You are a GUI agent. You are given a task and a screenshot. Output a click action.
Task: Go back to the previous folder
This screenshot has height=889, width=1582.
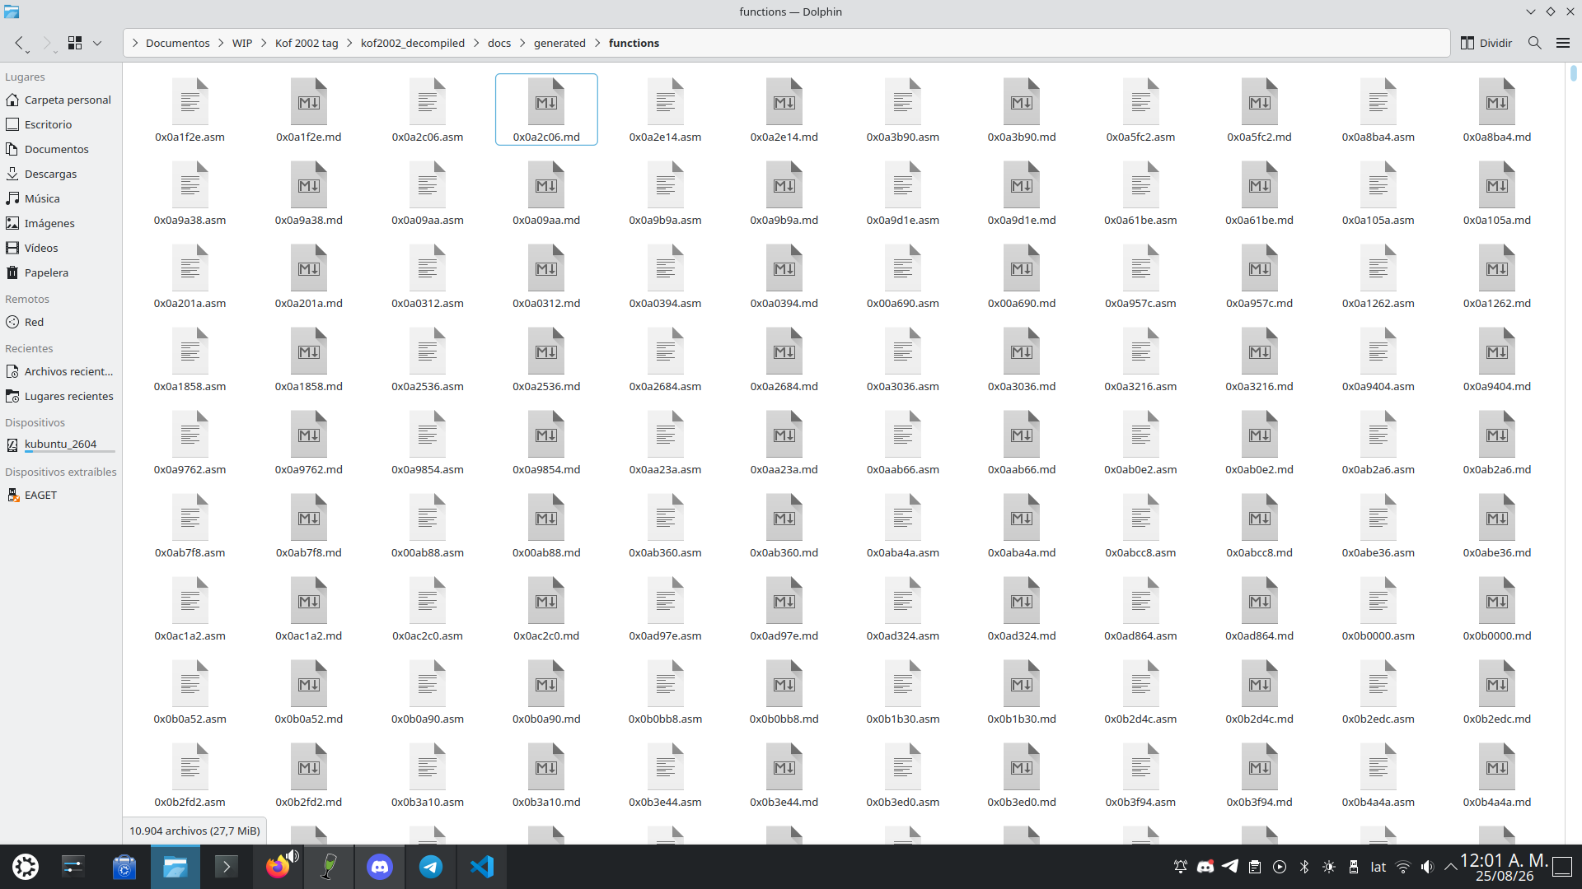click(x=19, y=43)
